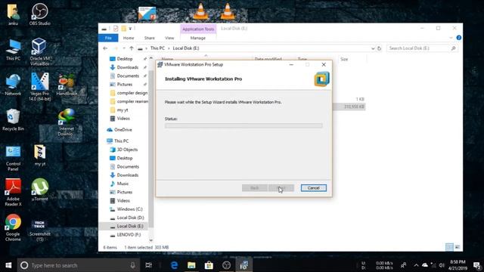Switch to the Home ribbon tab
Image resolution: width=484 pixels, height=272 pixels.
coord(129,38)
